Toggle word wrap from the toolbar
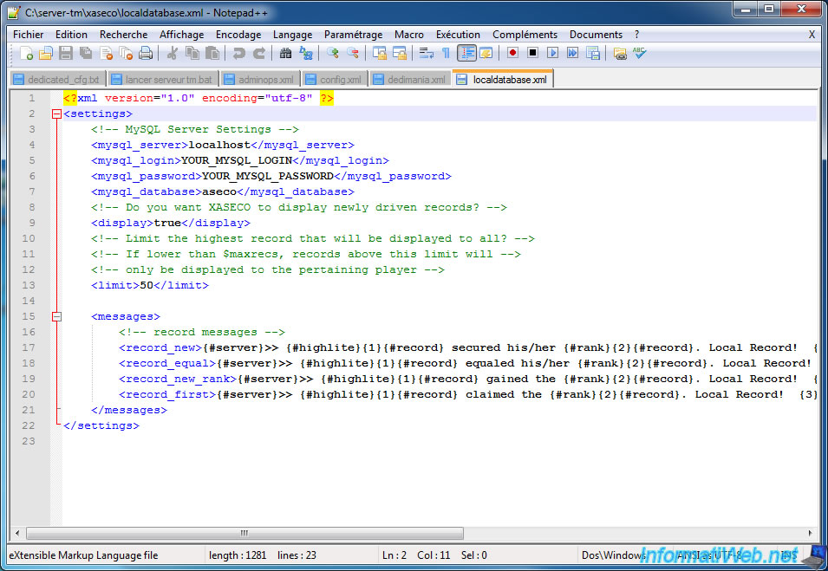 (426, 53)
